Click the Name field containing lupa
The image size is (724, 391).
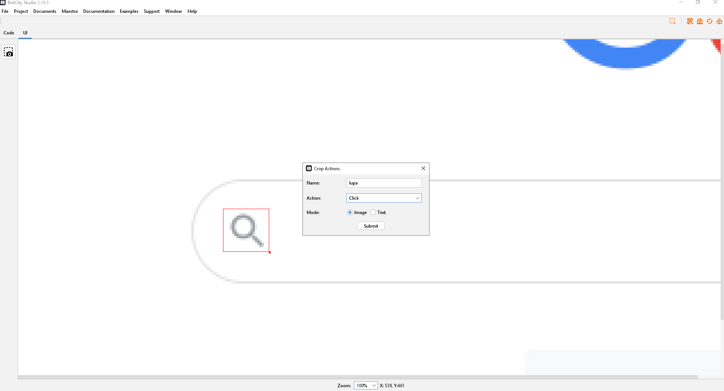[x=384, y=183]
